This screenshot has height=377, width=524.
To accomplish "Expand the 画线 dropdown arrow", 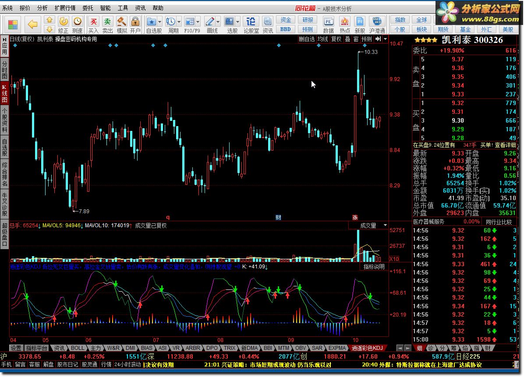I will coord(218,22).
